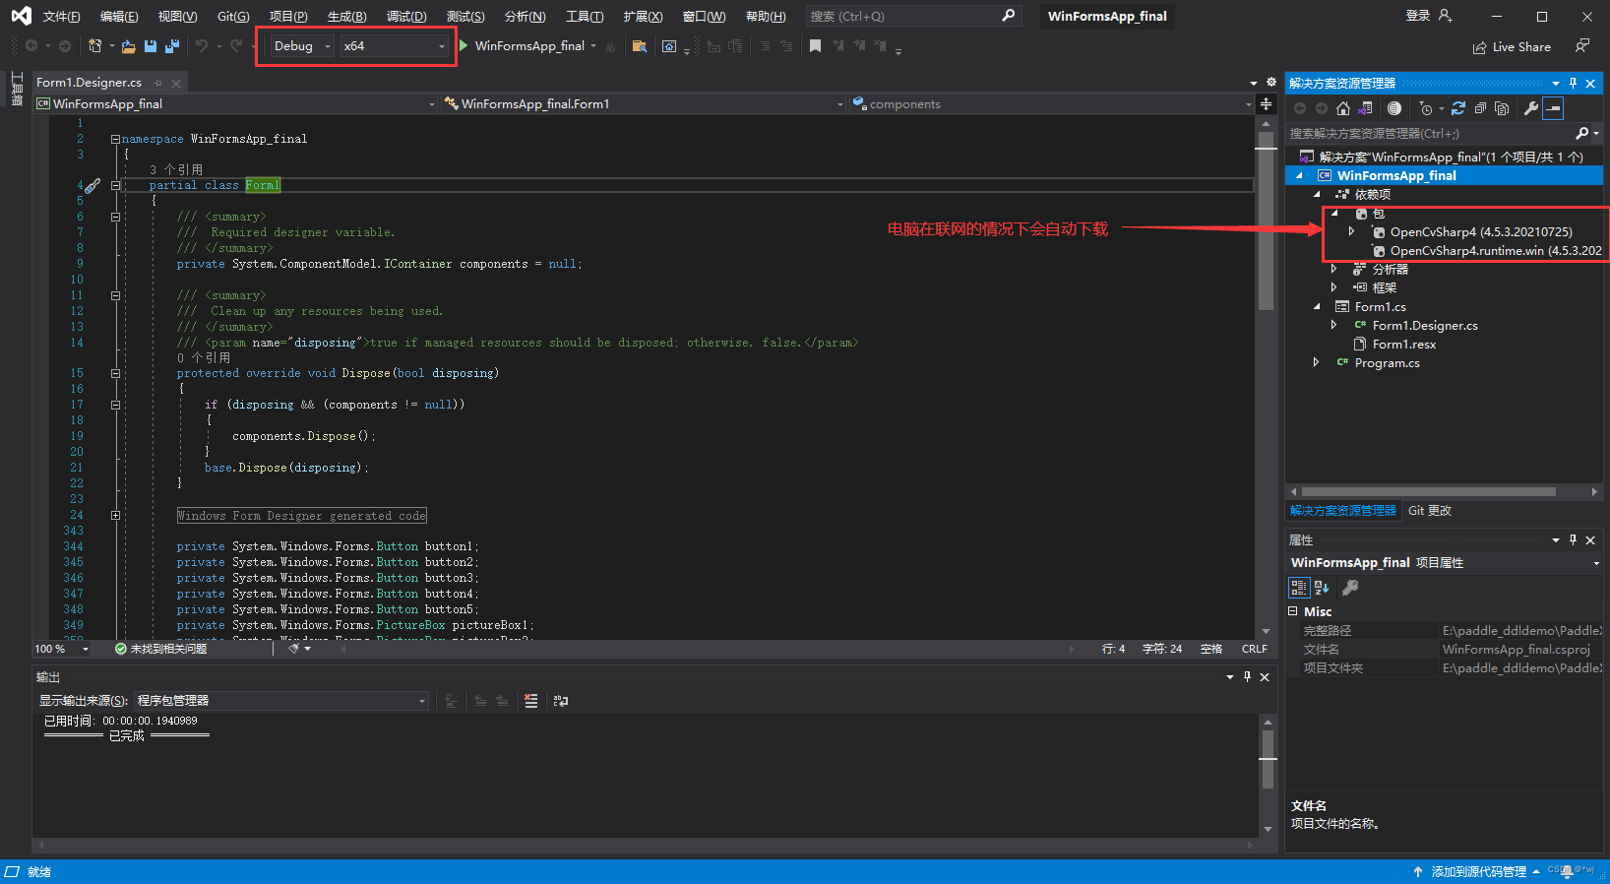Click the sync/refresh icon in Solution Explorer

(x=1458, y=108)
